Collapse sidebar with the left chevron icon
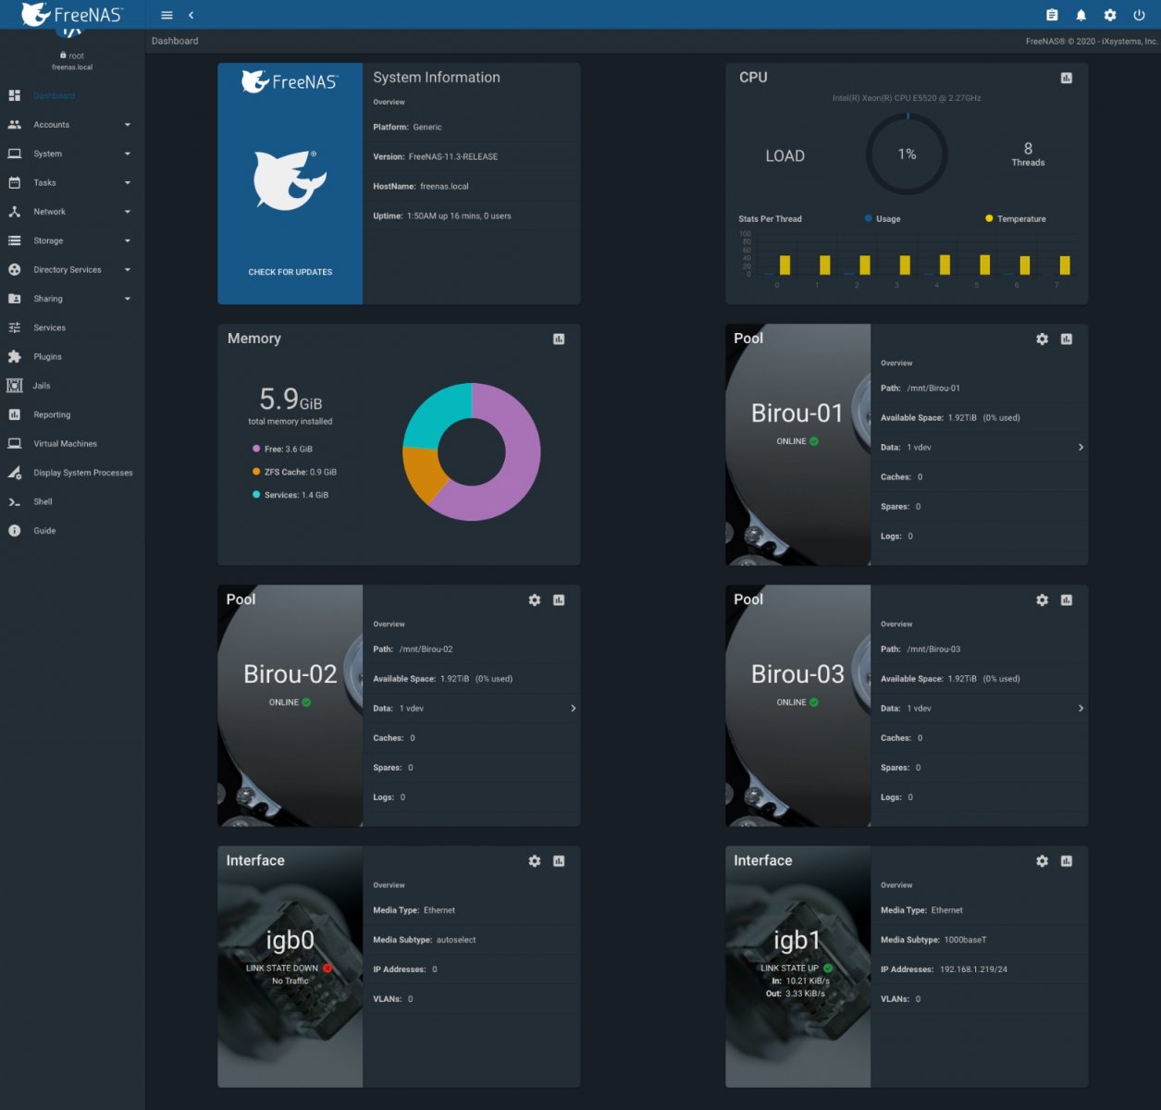Image resolution: width=1161 pixels, height=1110 pixels. [x=191, y=15]
